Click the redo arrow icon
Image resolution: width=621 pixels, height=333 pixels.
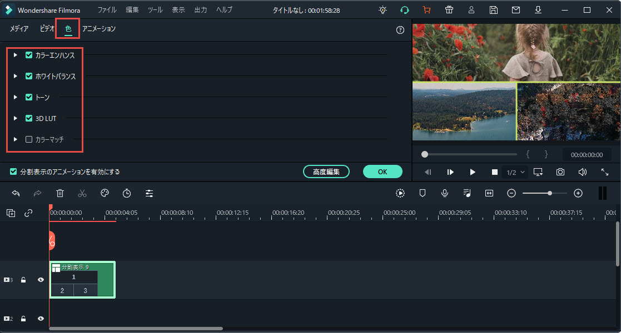38,193
